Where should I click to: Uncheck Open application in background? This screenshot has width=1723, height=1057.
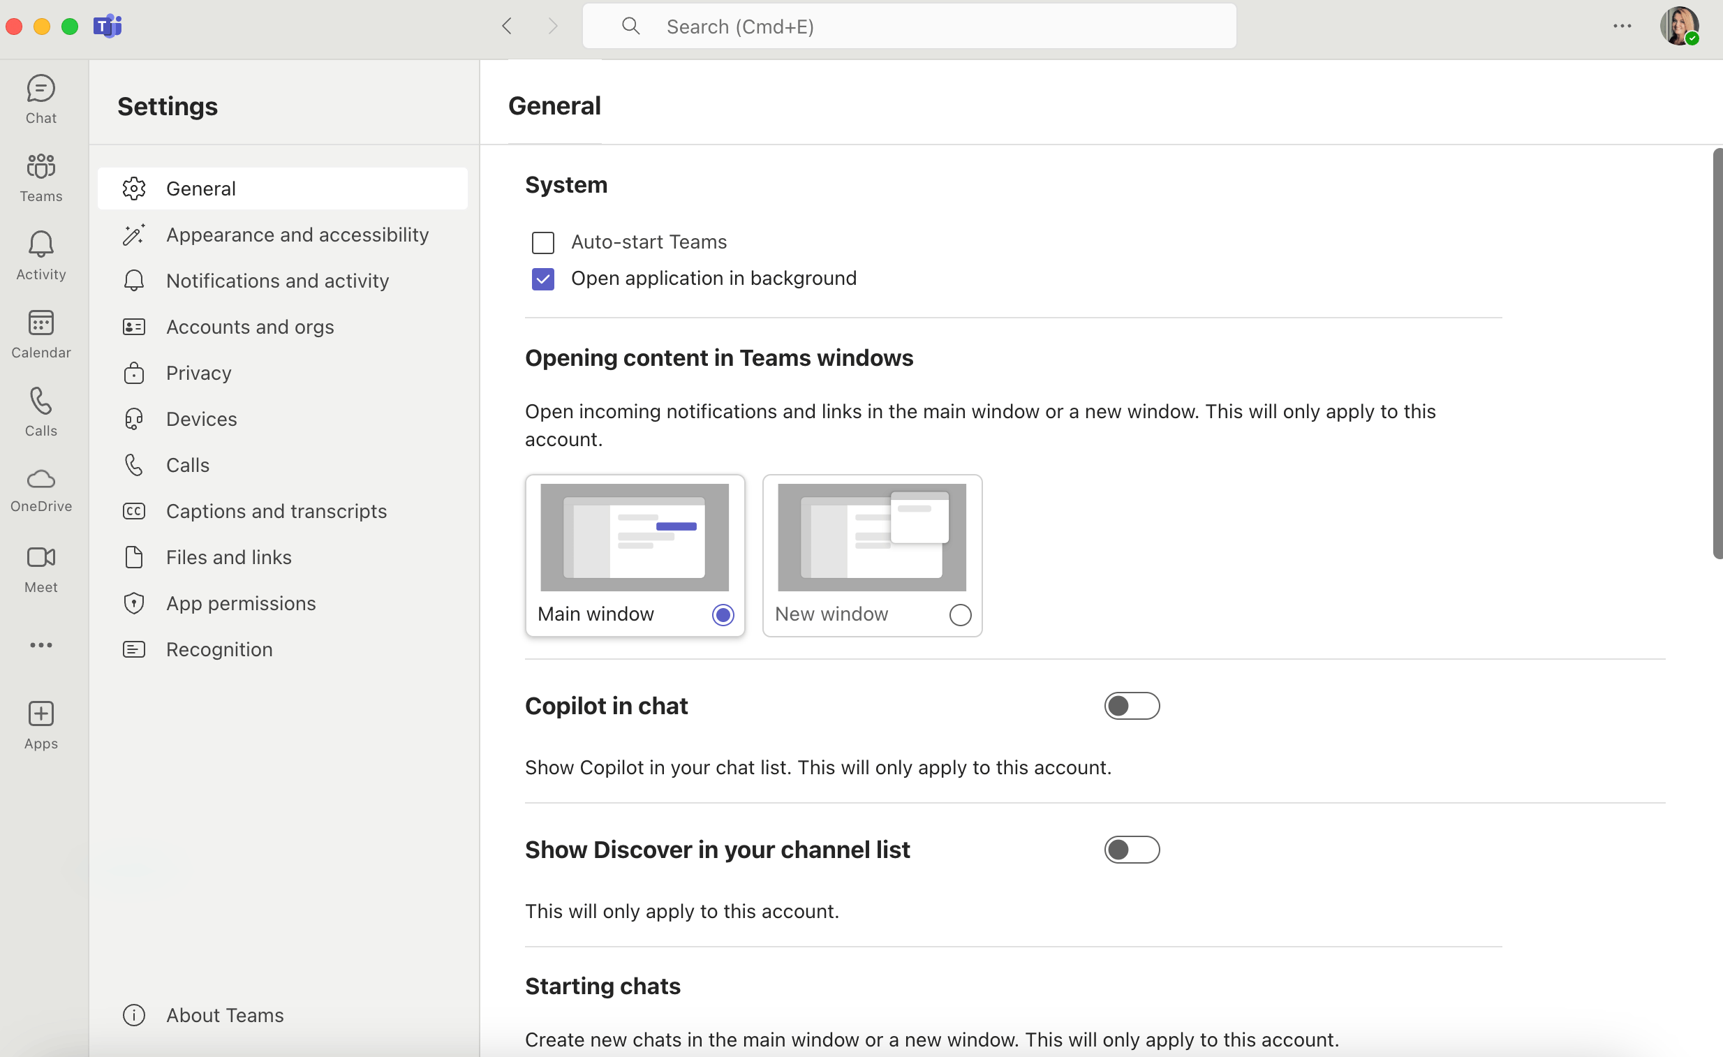point(542,279)
